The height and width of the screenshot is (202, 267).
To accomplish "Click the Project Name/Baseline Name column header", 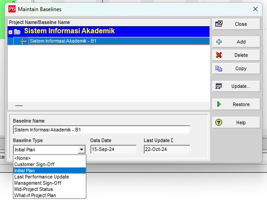I will tap(109, 22).
